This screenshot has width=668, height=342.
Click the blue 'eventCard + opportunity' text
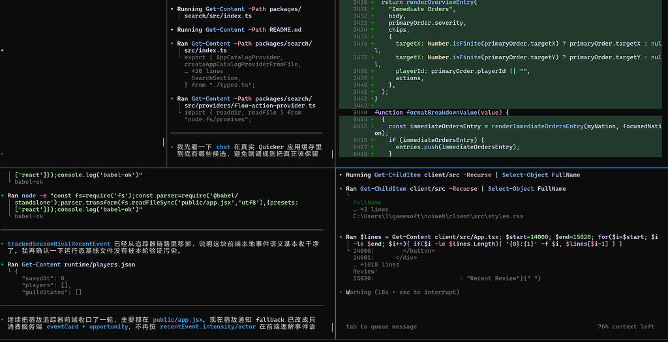tap(87, 326)
